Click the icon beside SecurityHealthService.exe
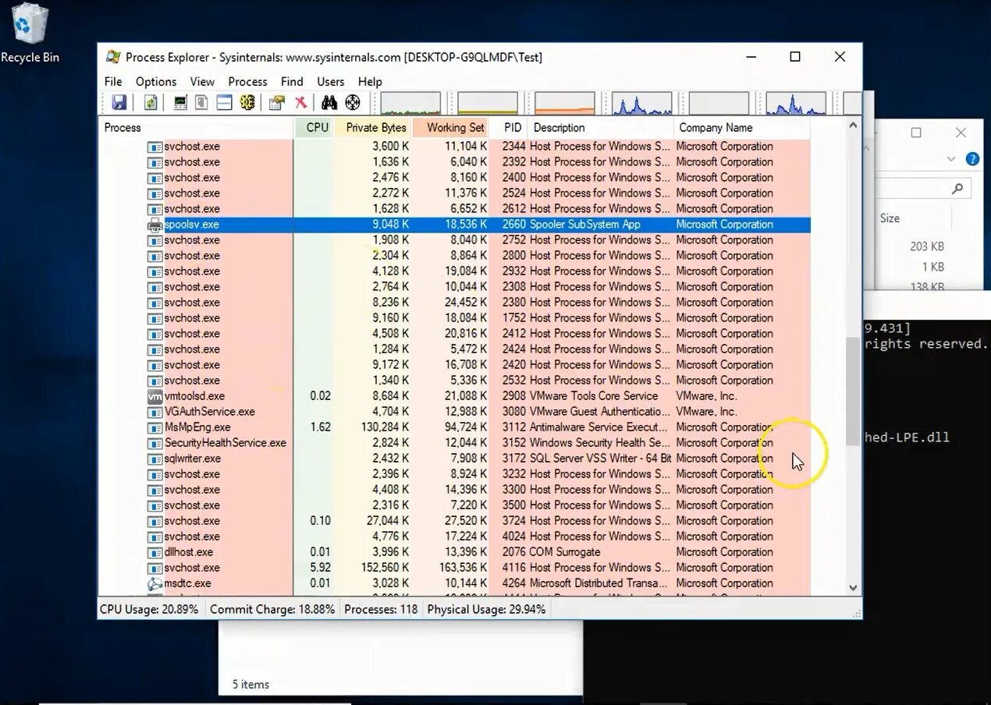991x705 pixels. (155, 443)
